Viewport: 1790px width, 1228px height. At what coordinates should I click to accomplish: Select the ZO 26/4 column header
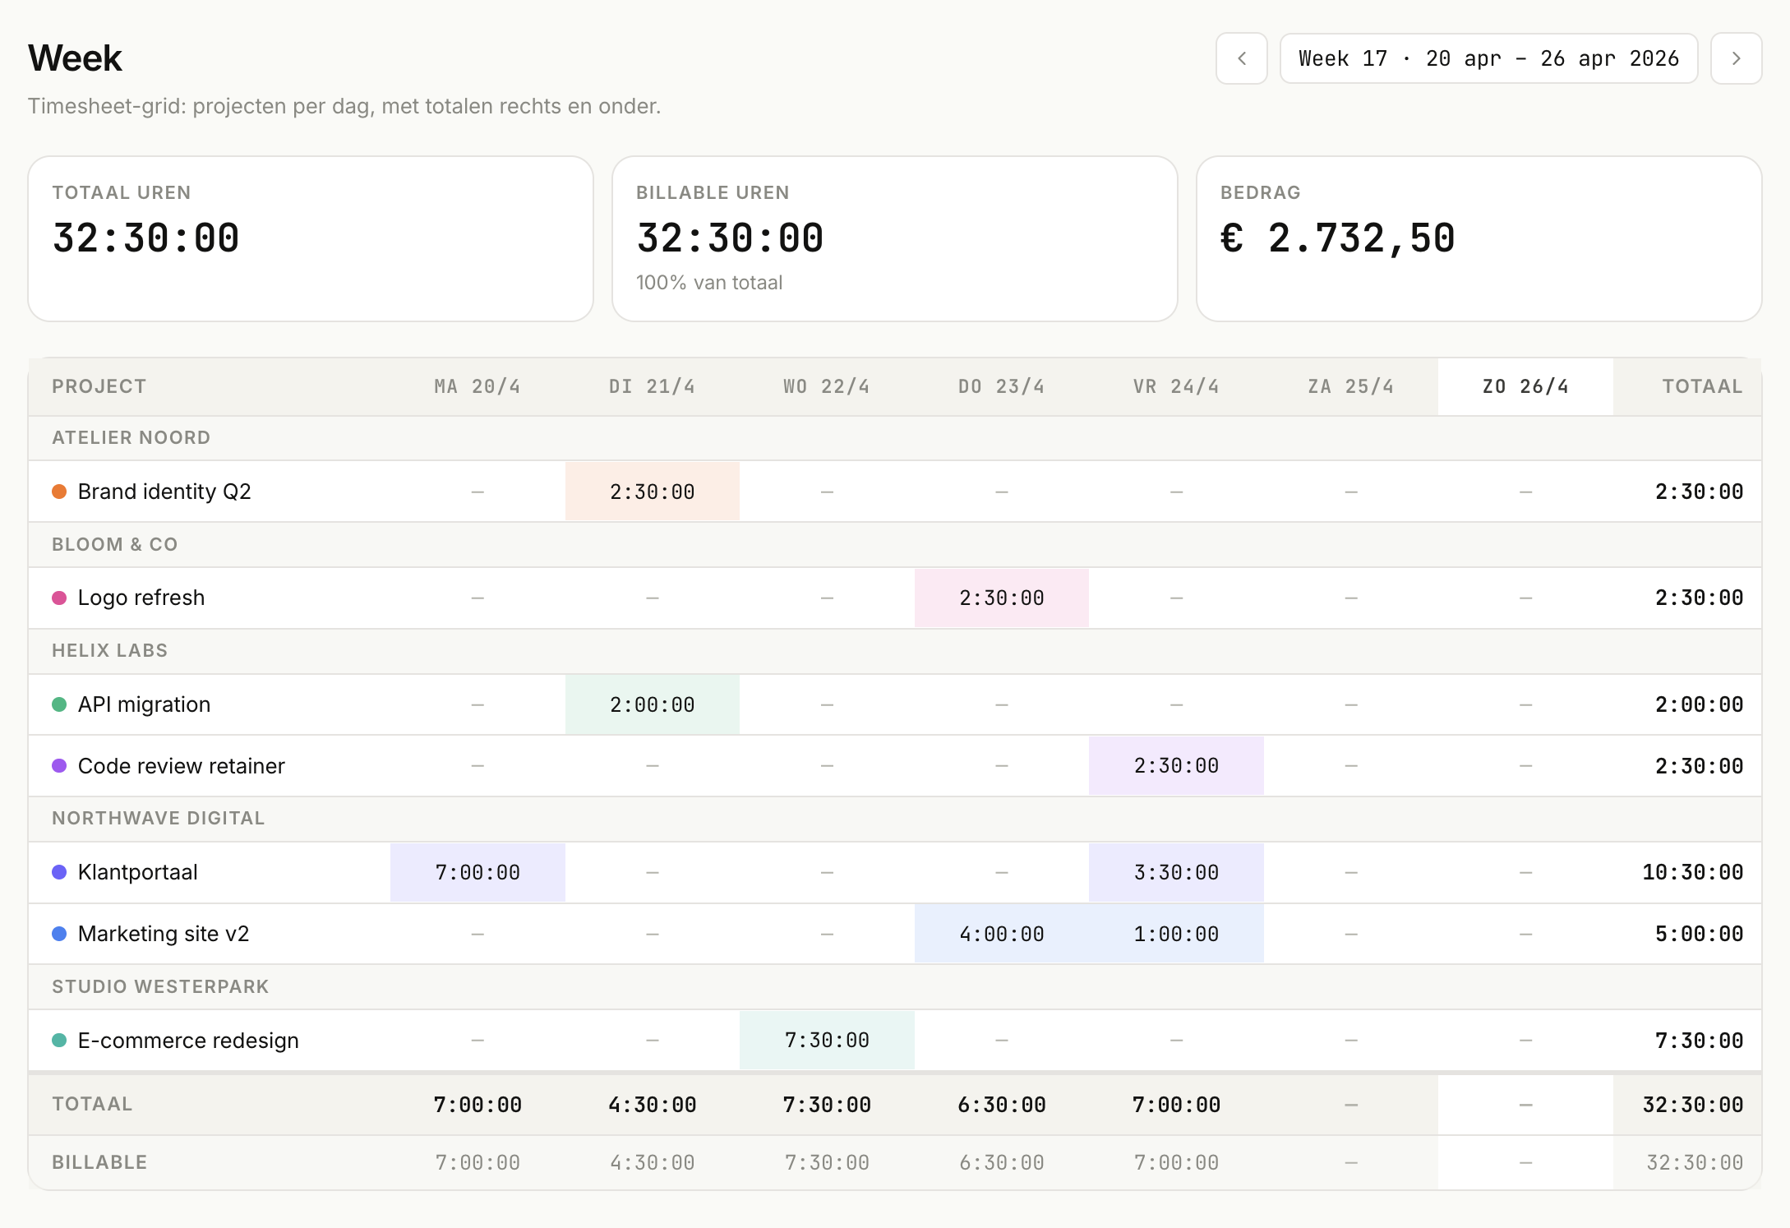[x=1525, y=386]
